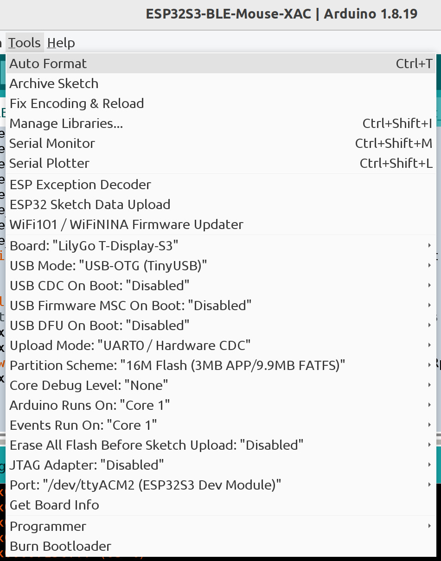Screen dimensions: 441x561
Task: Select Fix Encoding & Reload
Action: (221, 103)
